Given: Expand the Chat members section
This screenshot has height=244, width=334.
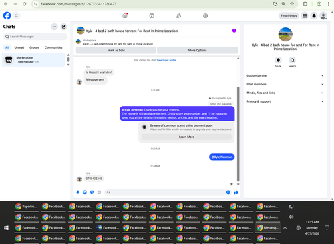Looking at the screenshot, I should [285, 84].
